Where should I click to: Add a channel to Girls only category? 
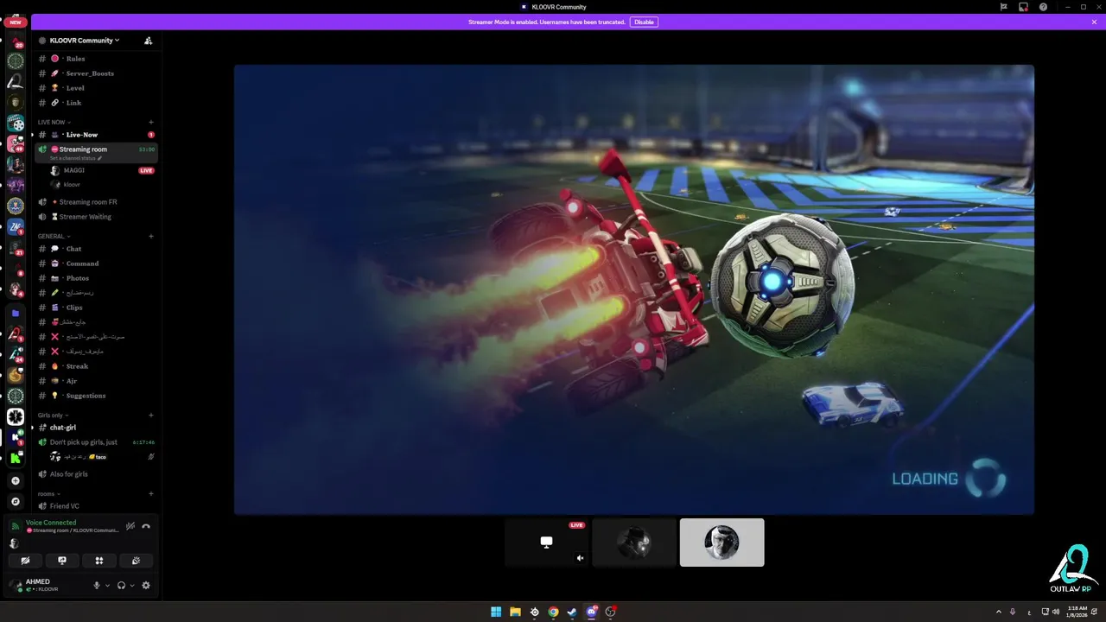[151, 415]
